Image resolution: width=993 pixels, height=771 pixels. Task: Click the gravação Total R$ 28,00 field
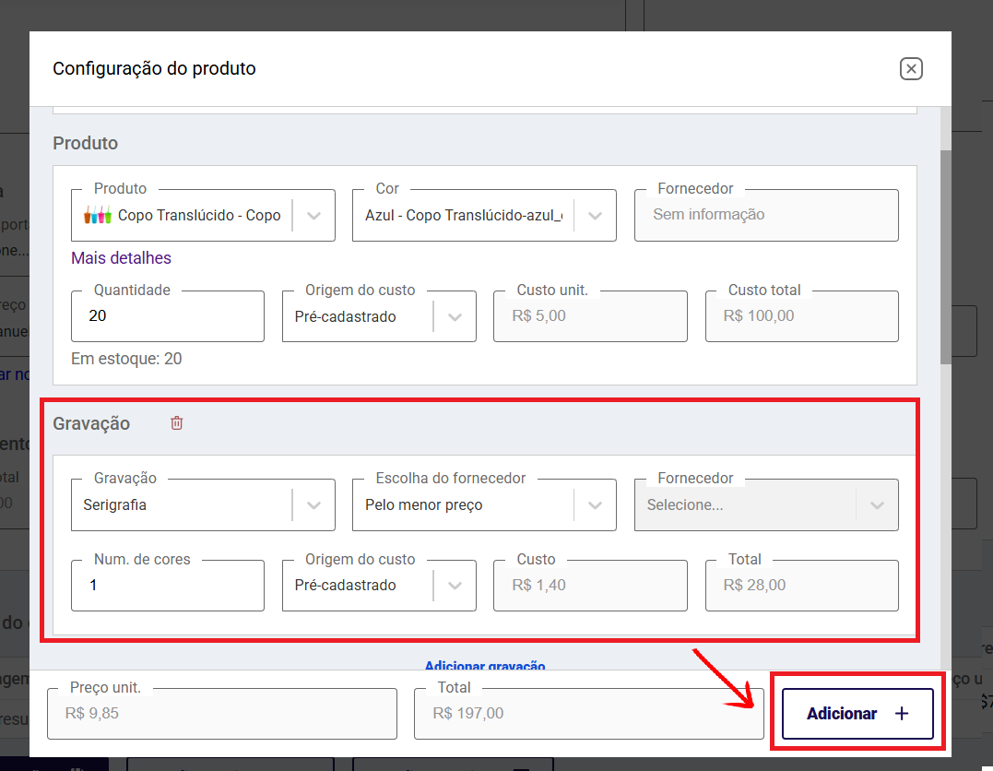point(802,586)
